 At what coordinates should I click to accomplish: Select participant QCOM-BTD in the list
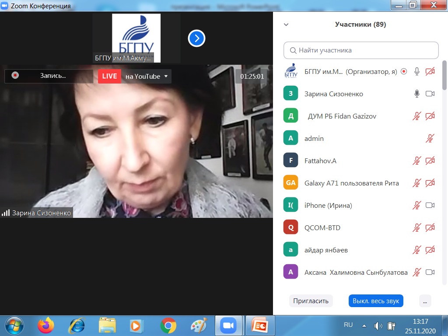pyautogui.click(x=322, y=227)
